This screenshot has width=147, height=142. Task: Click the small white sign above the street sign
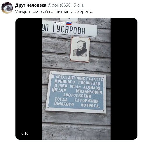click(x=69, y=20)
